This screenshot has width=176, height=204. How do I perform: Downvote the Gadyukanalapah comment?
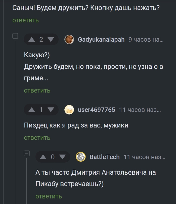pos(51,40)
